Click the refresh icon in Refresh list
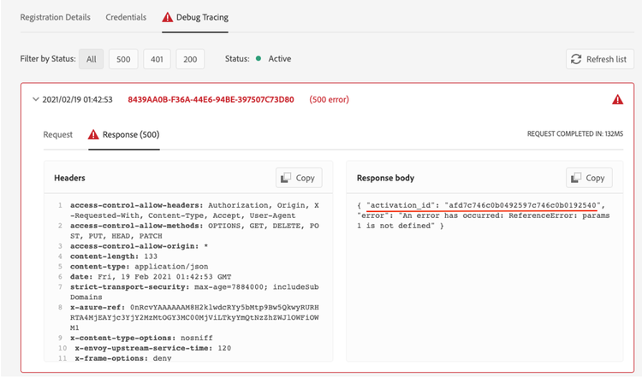 [x=578, y=59]
